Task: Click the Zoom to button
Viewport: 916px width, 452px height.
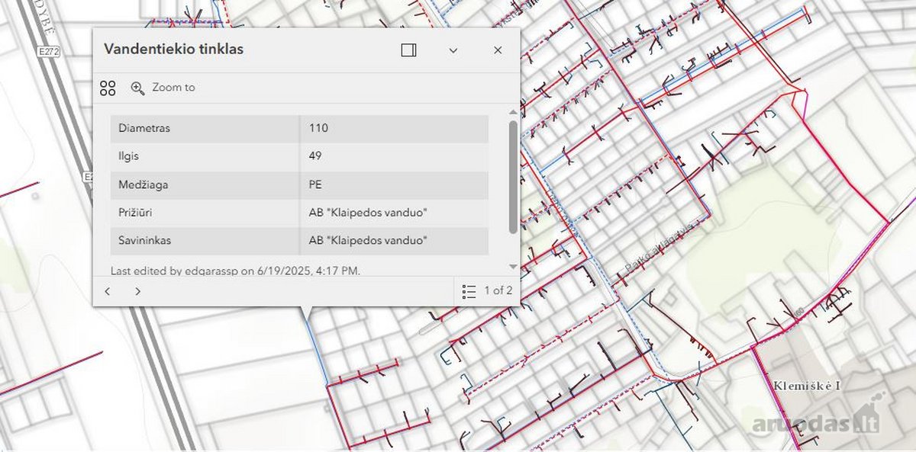Action: 163,88
